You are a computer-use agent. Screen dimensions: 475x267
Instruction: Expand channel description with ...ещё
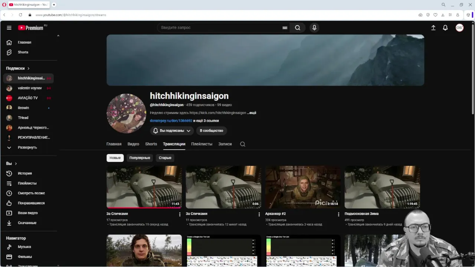point(252,113)
